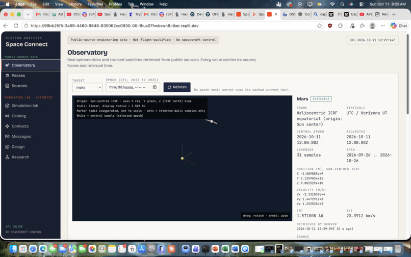The image size is (411, 257).
Task: Open the Target dropdown showing mars
Action: 87,87
